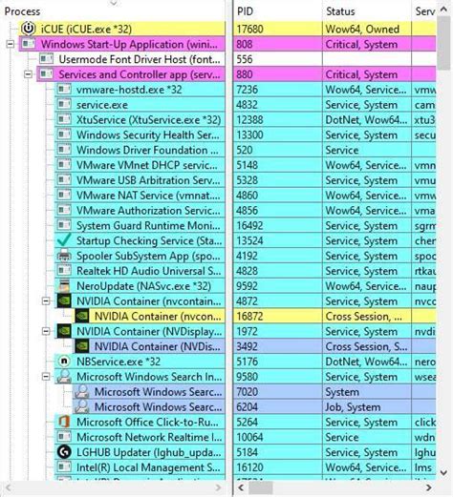Click the 'Cross Session' status for PID 16872
The height and width of the screenshot is (497, 453).
coord(367,316)
